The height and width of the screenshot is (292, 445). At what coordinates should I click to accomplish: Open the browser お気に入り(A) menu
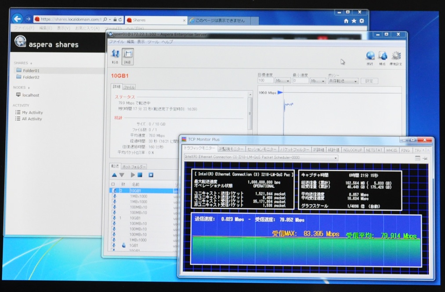click(87, 28)
